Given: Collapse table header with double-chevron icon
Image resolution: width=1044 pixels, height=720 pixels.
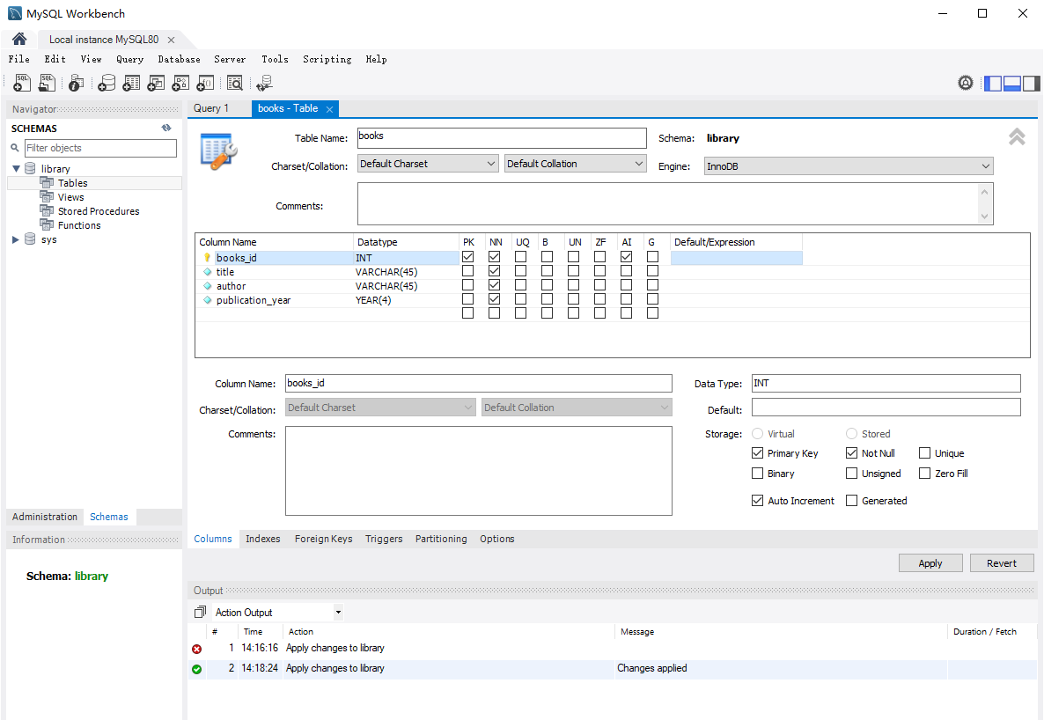Looking at the screenshot, I should pyautogui.click(x=1017, y=136).
